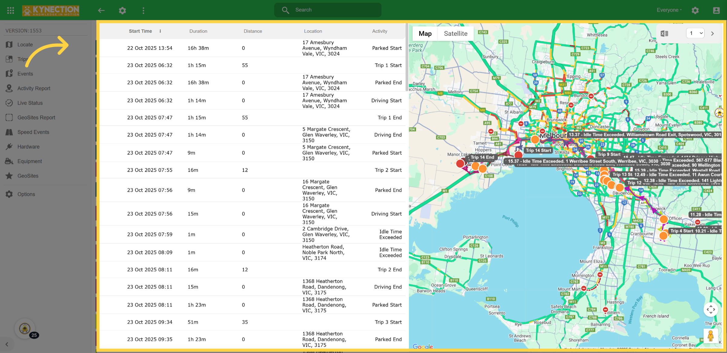Click the Distance column header
Image resolution: width=727 pixels, height=353 pixels.
tap(253, 31)
